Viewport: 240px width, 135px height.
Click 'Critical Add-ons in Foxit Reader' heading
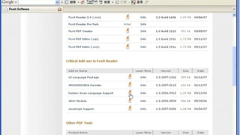[91, 61]
